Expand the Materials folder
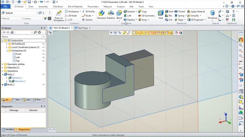Screen dimensions: 245x137 [3, 68]
